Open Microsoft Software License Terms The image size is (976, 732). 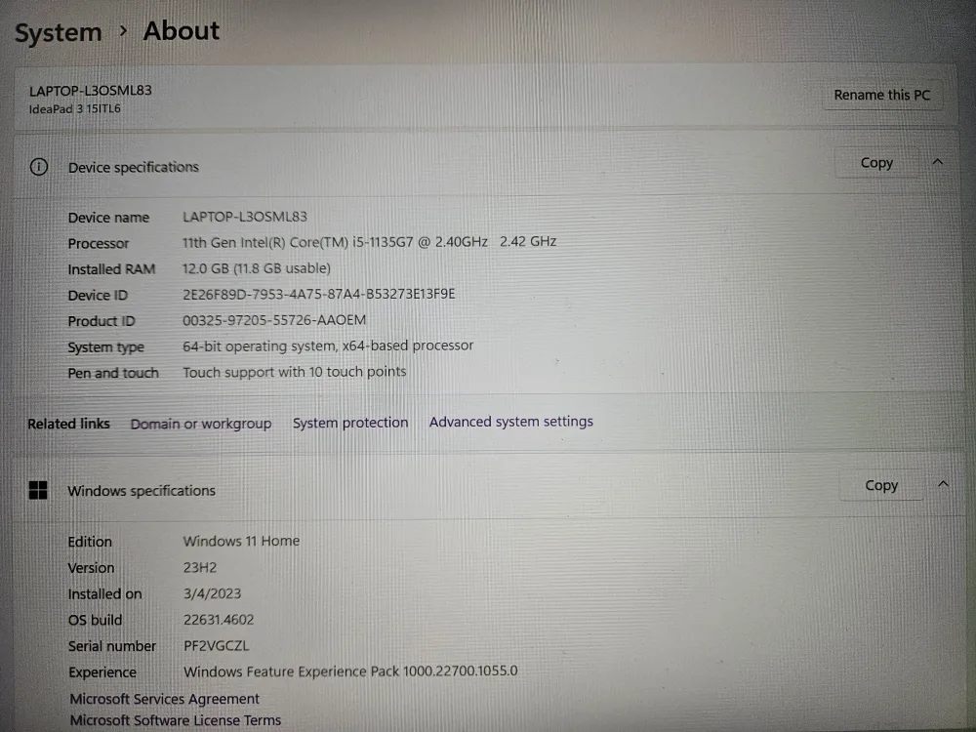(176, 720)
